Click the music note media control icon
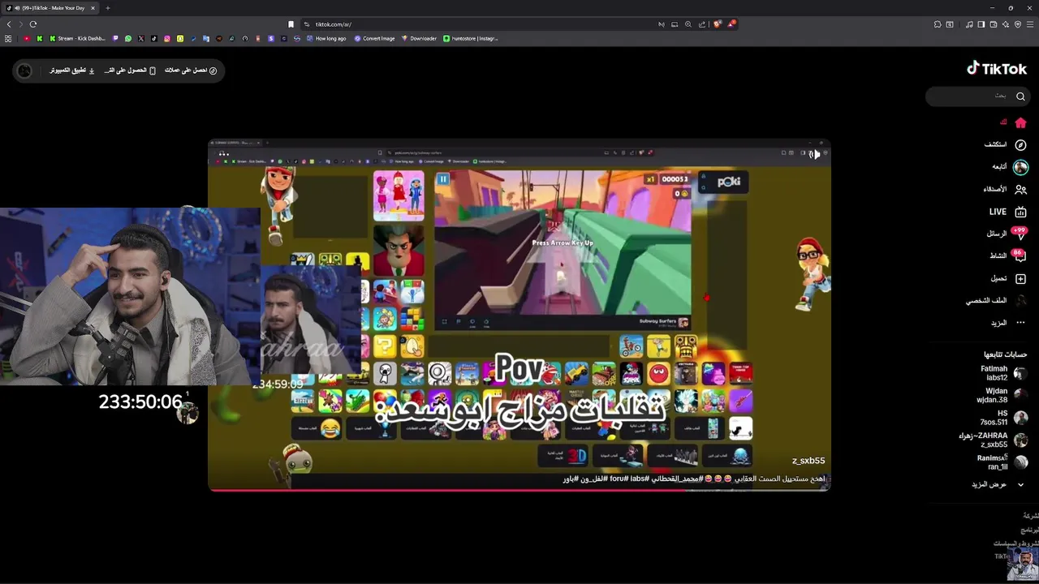 [969, 24]
